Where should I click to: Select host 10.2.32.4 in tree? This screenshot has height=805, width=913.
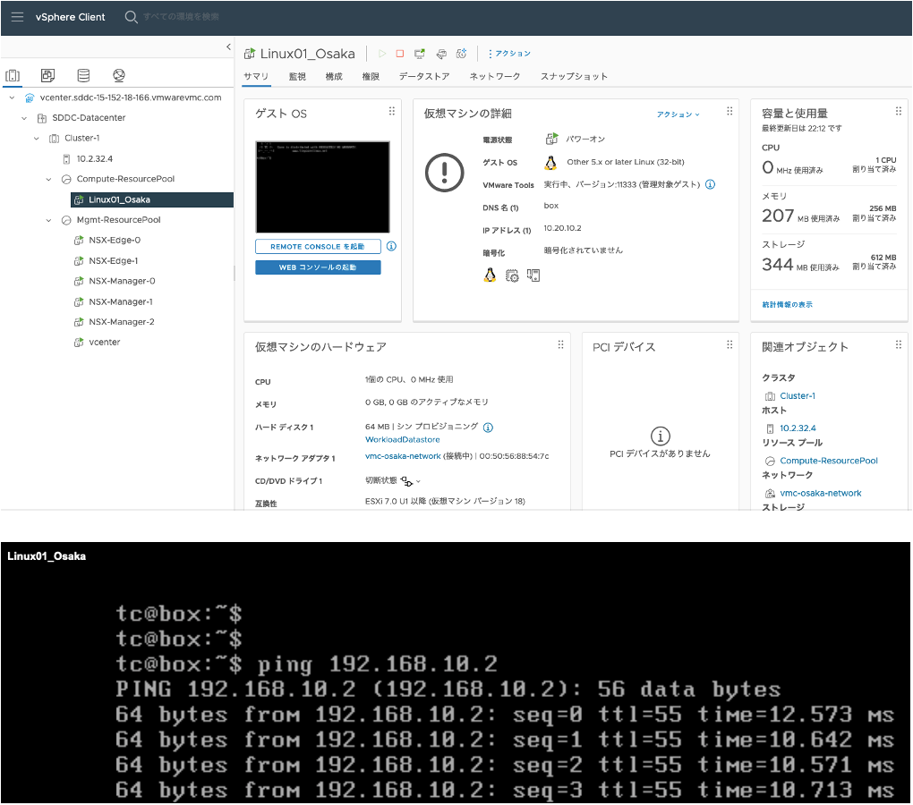[x=94, y=159]
